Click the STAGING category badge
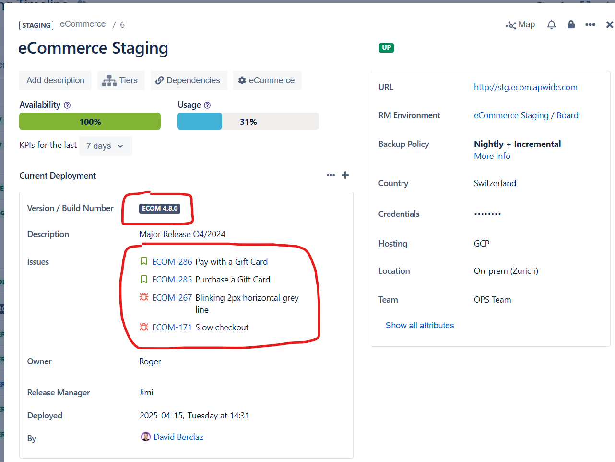The width and height of the screenshot is (615, 462). coord(36,25)
